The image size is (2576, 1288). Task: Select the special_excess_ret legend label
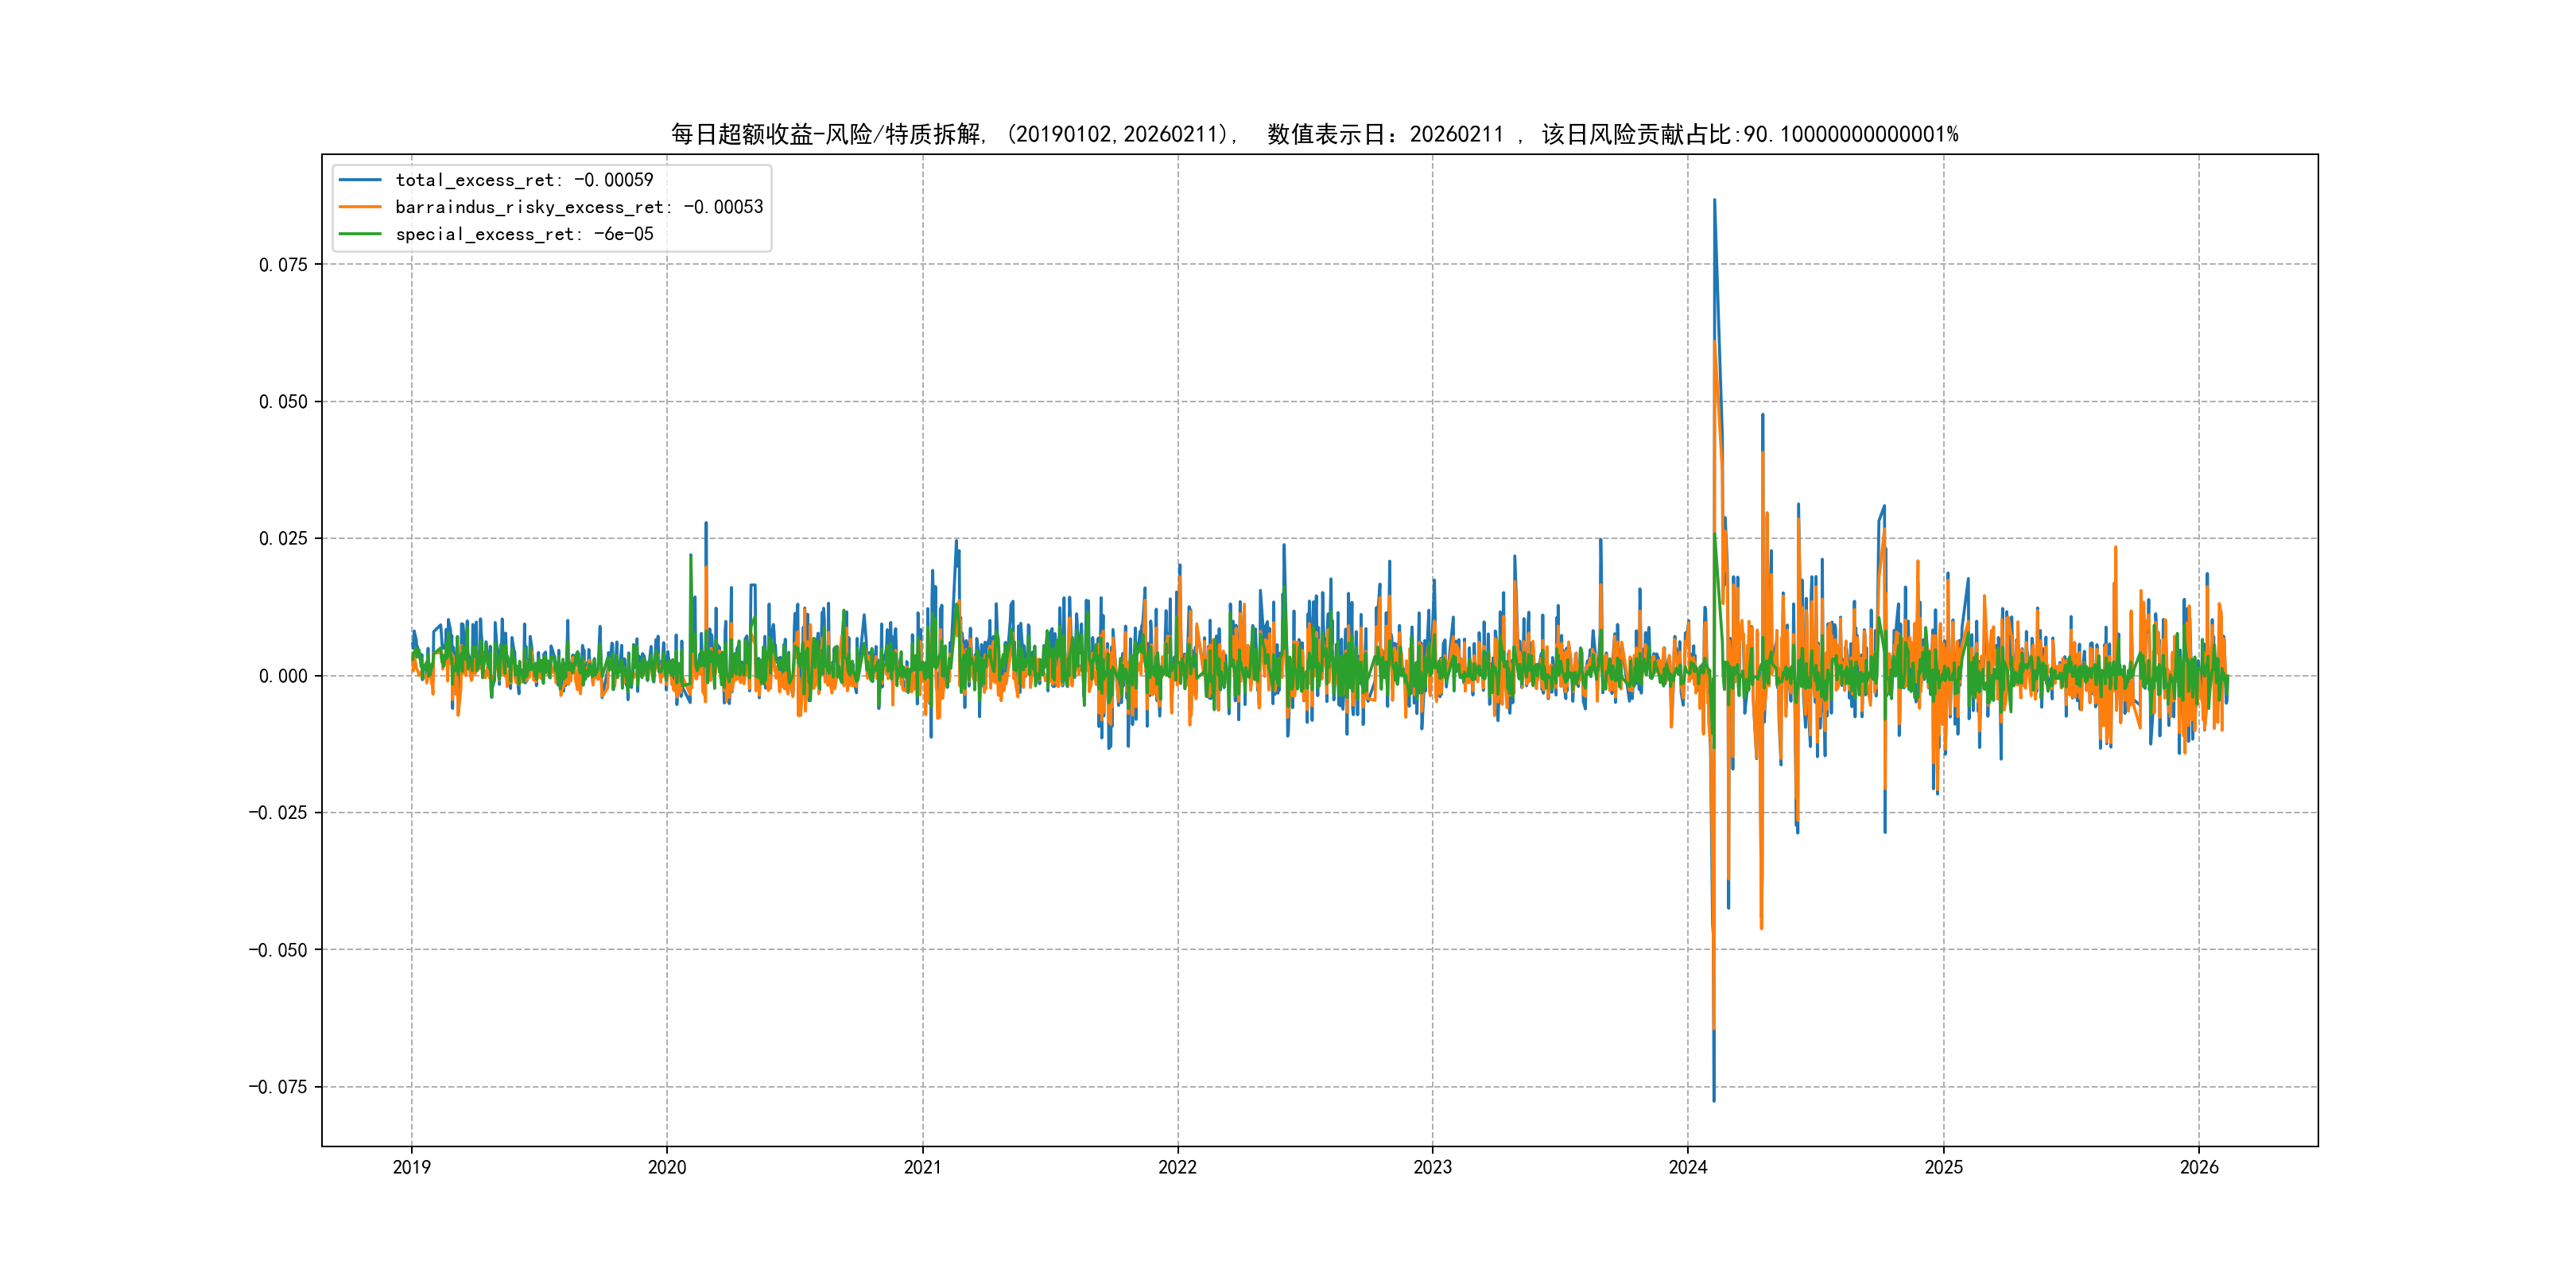pos(524,234)
